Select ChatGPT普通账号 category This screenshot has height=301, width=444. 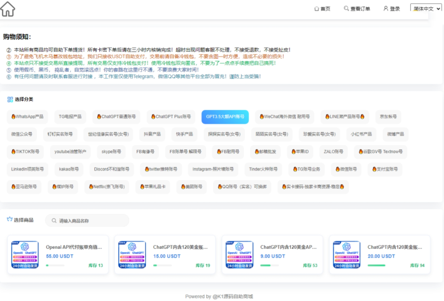coord(117,117)
